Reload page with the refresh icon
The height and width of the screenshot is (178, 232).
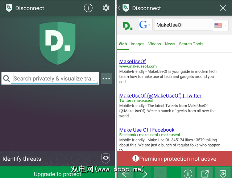[160, 173]
